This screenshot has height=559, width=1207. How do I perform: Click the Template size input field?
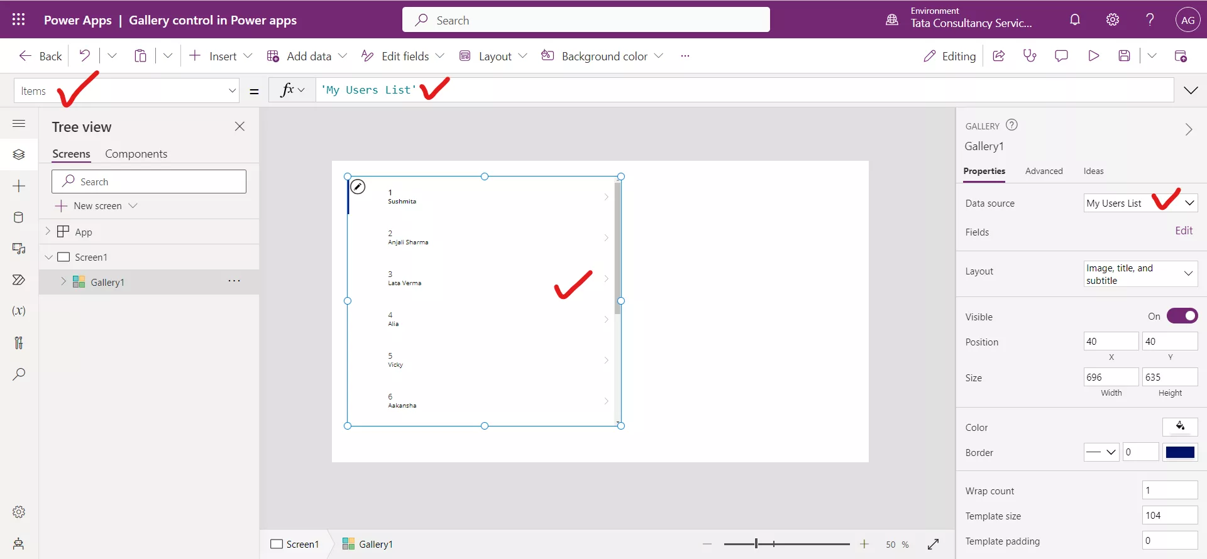coord(1169,515)
